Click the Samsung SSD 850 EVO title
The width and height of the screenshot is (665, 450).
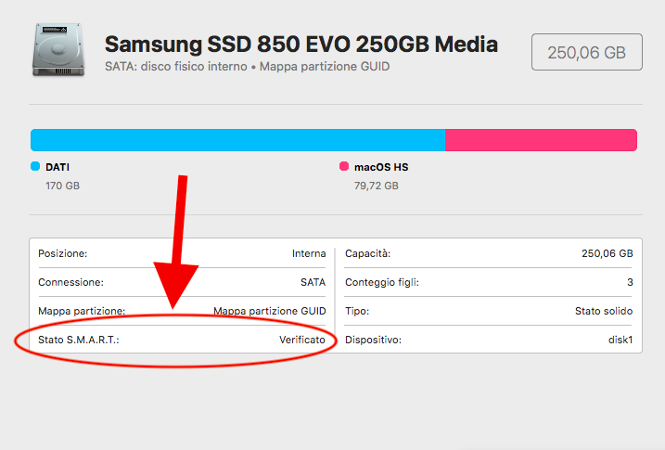click(301, 45)
